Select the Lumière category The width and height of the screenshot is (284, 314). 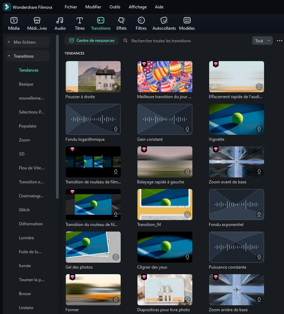point(27,238)
